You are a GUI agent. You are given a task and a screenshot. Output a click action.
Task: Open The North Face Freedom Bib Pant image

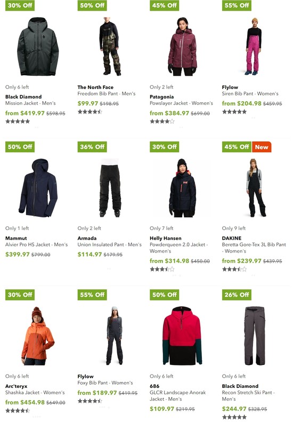point(110,46)
